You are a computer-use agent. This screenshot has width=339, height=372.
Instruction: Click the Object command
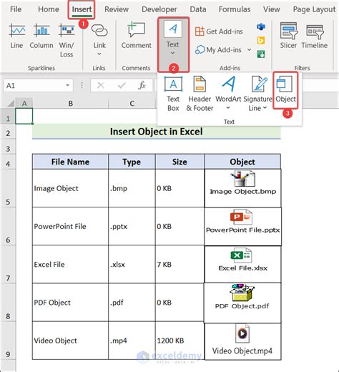[285, 90]
